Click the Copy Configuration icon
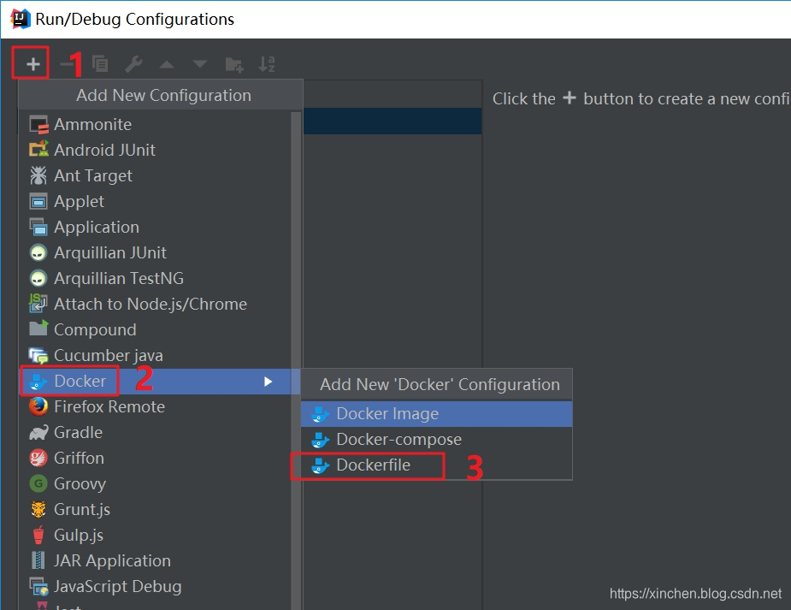791x610 pixels. [x=100, y=63]
